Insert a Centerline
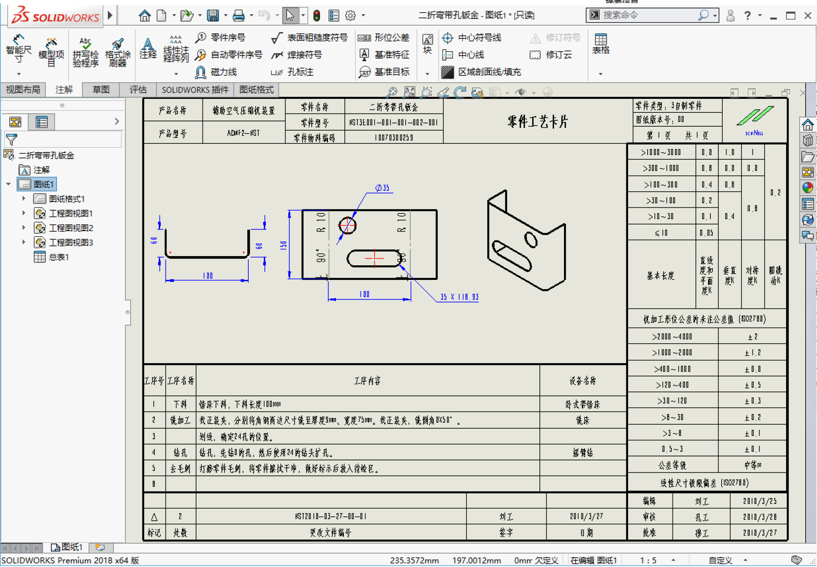This screenshot has height=567, width=817. click(x=463, y=55)
